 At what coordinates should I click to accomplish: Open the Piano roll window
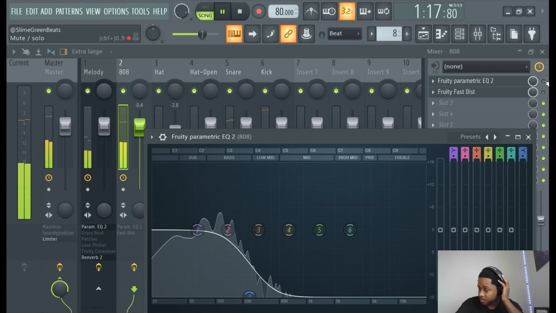[x=441, y=34]
